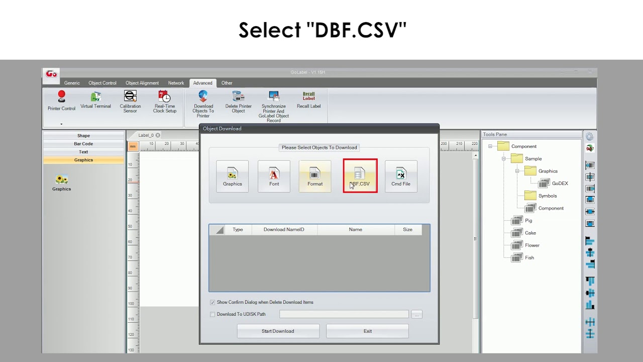Viewport: 643px width, 362px height.
Task: Click the Name column header
Action: [356, 230]
